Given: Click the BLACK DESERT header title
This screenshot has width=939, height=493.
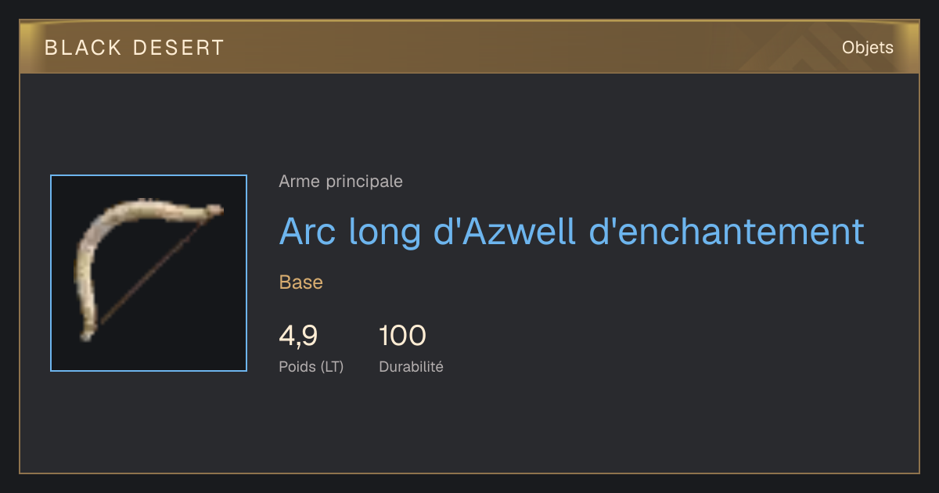Looking at the screenshot, I should tap(135, 48).
